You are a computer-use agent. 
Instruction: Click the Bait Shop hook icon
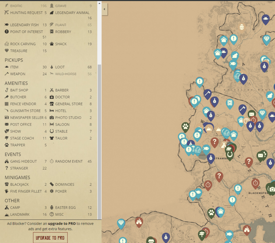[x=7, y=90]
